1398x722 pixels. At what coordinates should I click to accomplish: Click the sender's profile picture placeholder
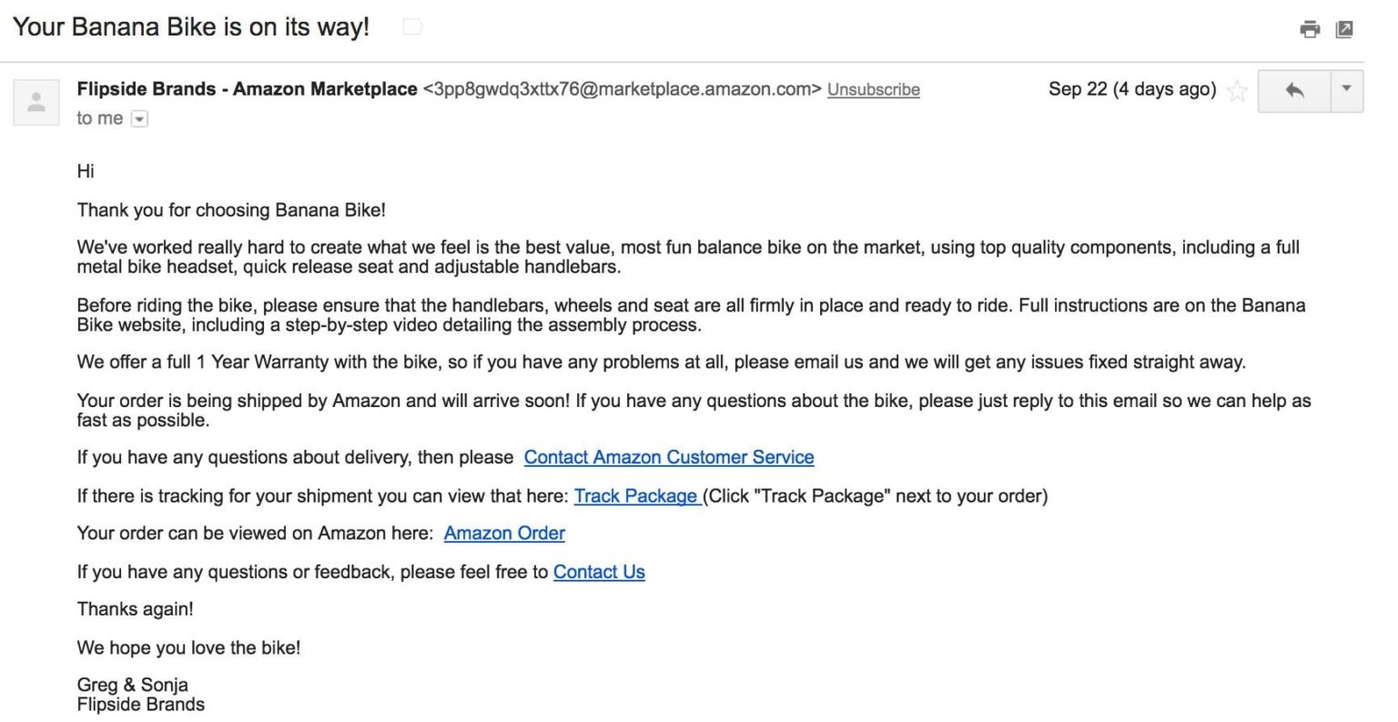tap(35, 101)
